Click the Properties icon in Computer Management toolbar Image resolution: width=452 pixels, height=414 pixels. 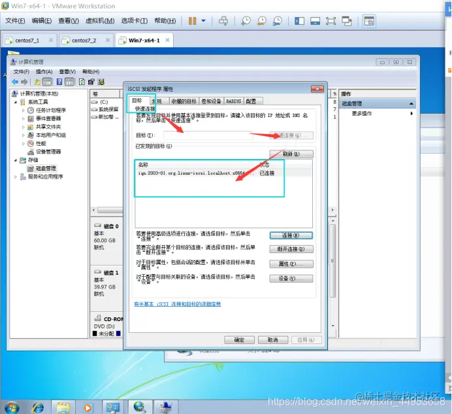coord(91,82)
